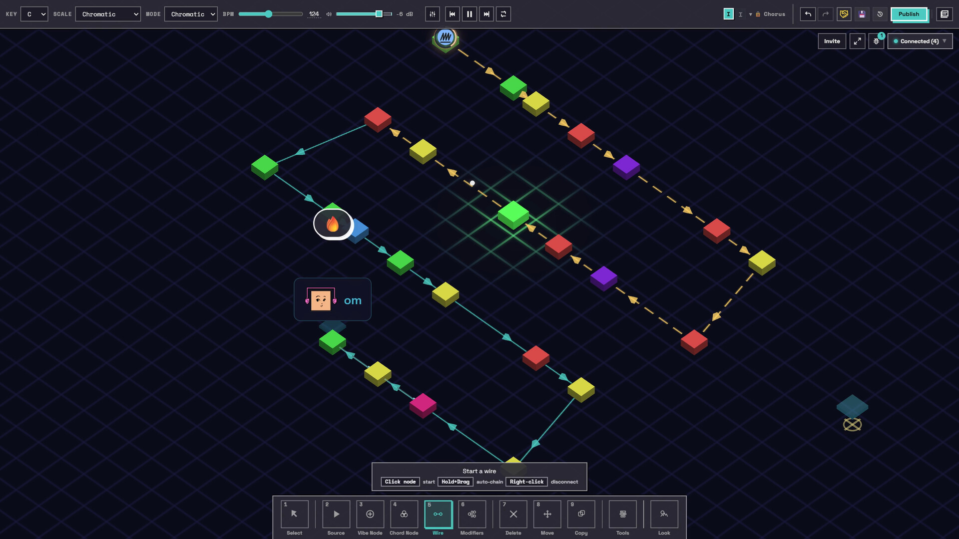Adjust the volume dB slider

(x=364, y=14)
